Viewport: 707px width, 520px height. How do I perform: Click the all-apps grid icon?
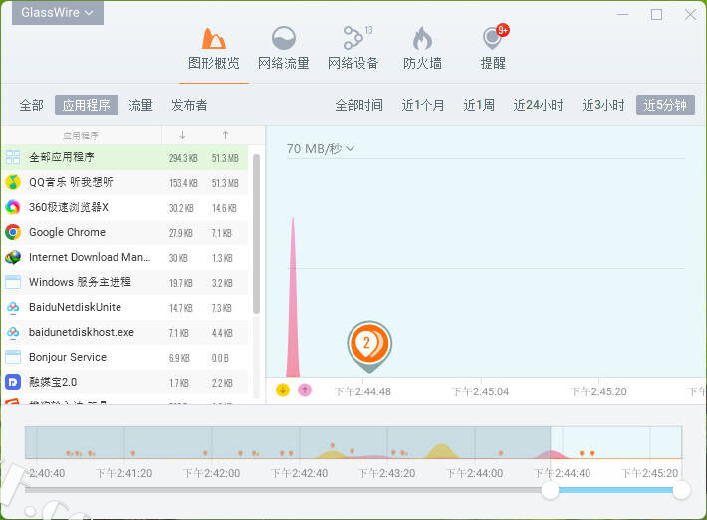(x=13, y=157)
